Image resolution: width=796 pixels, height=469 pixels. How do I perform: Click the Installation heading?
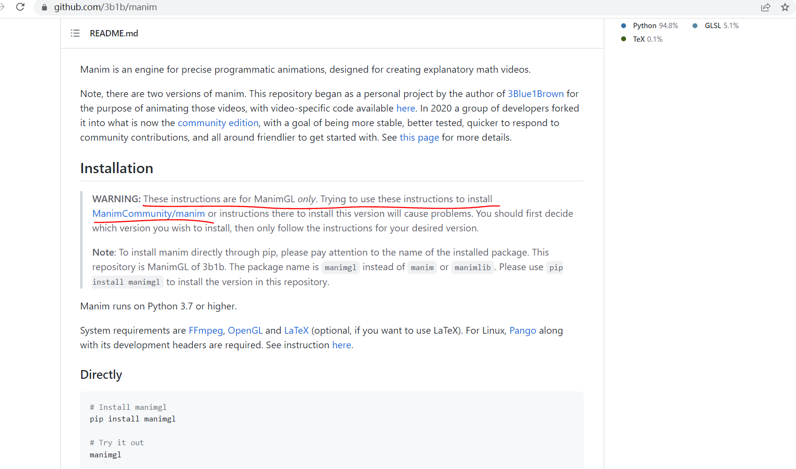point(117,168)
